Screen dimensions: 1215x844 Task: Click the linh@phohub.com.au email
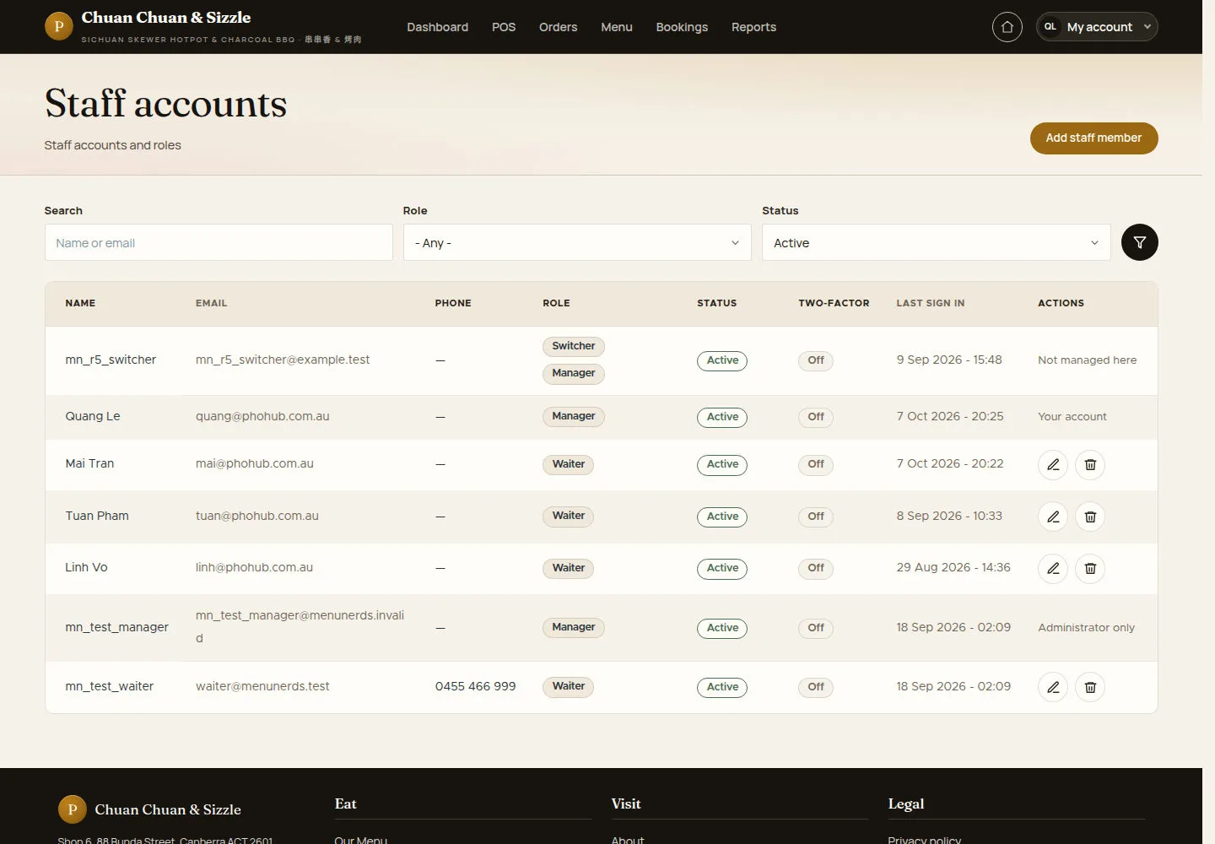tap(254, 567)
